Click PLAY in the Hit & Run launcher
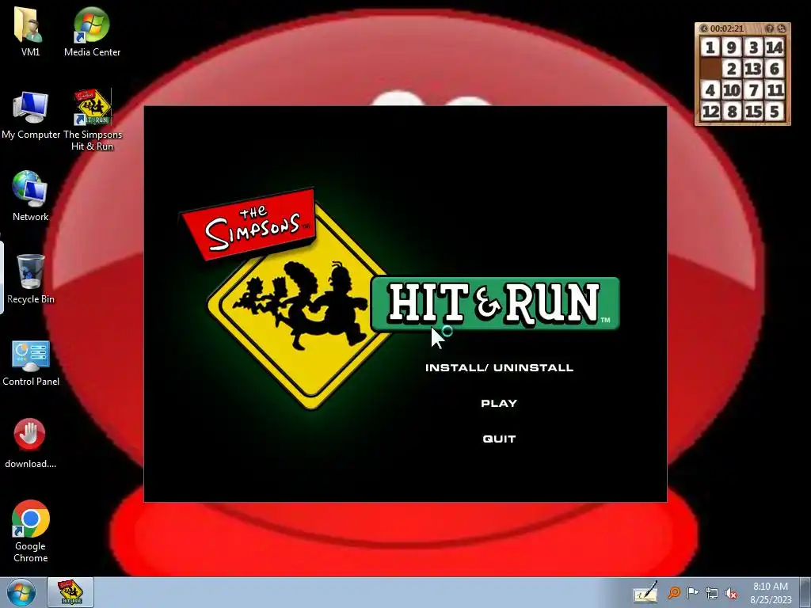 pyautogui.click(x=499, y=403)
